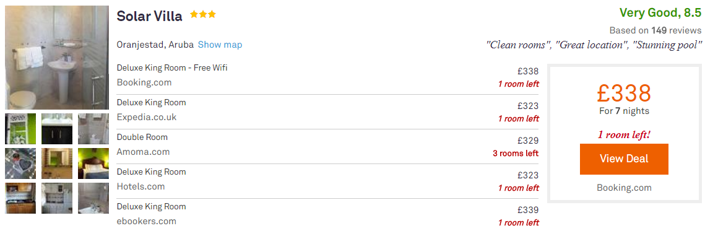The image size is (705, 231).
Task: Select the Hotels.com Deluxe King Room deal
Action: point(327,180)
